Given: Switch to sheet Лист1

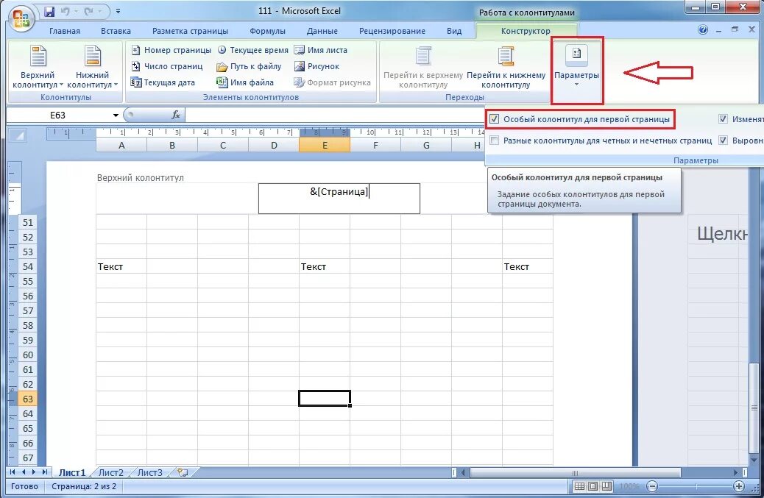Looking at the screenshot, I should [71, 473].
